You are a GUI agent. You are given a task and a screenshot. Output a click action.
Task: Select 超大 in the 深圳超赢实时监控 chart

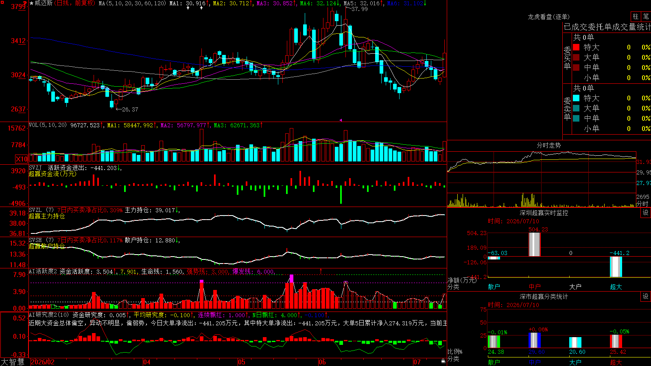click(616, 287)
